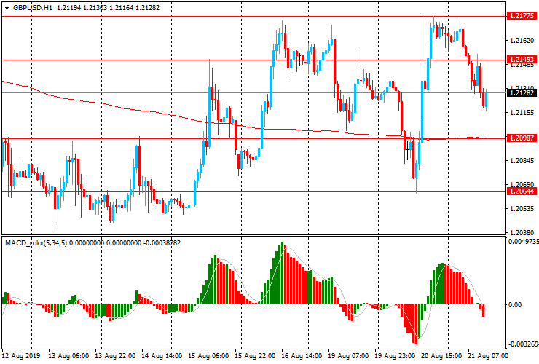This screenshot has width=539, height=364.
Task: Click the MACD reading -0.00038782
Action: tap(162, 243)
